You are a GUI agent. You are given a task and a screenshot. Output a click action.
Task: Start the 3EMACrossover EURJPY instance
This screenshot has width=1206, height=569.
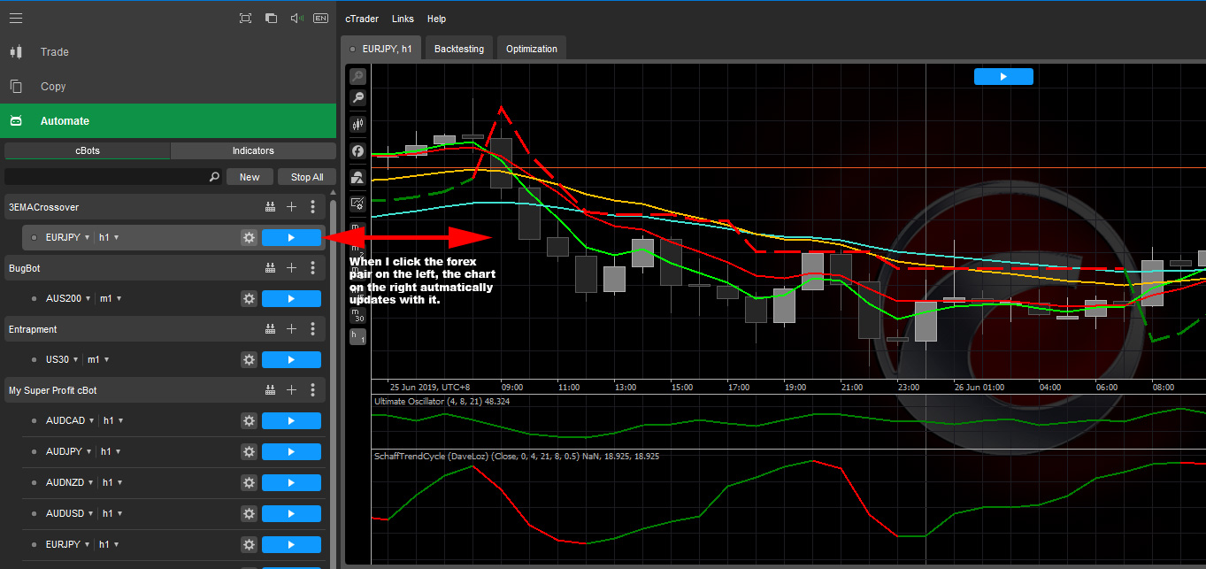[x=291, y=237]
